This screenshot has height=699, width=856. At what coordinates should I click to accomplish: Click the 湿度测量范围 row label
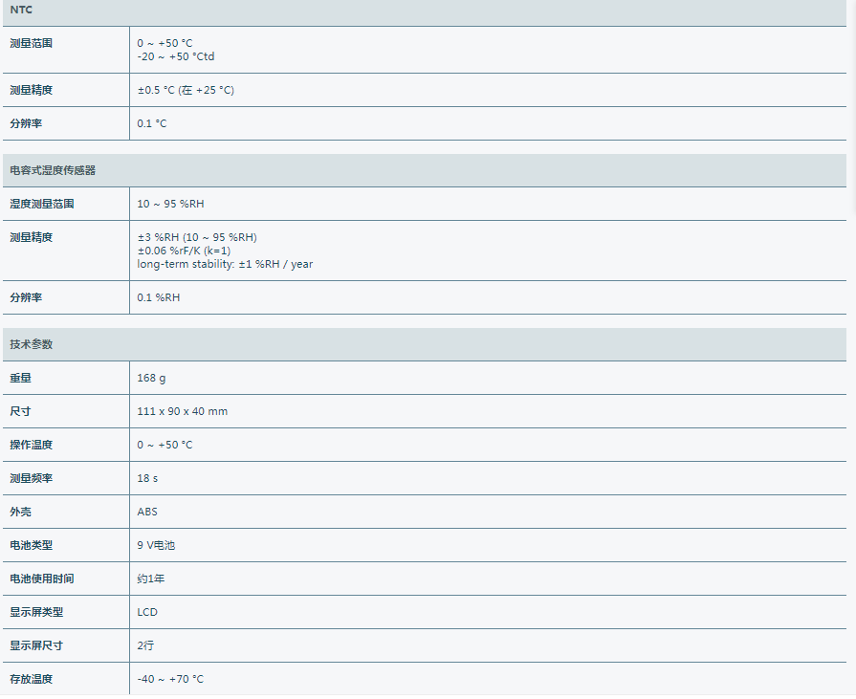point(41,204)
